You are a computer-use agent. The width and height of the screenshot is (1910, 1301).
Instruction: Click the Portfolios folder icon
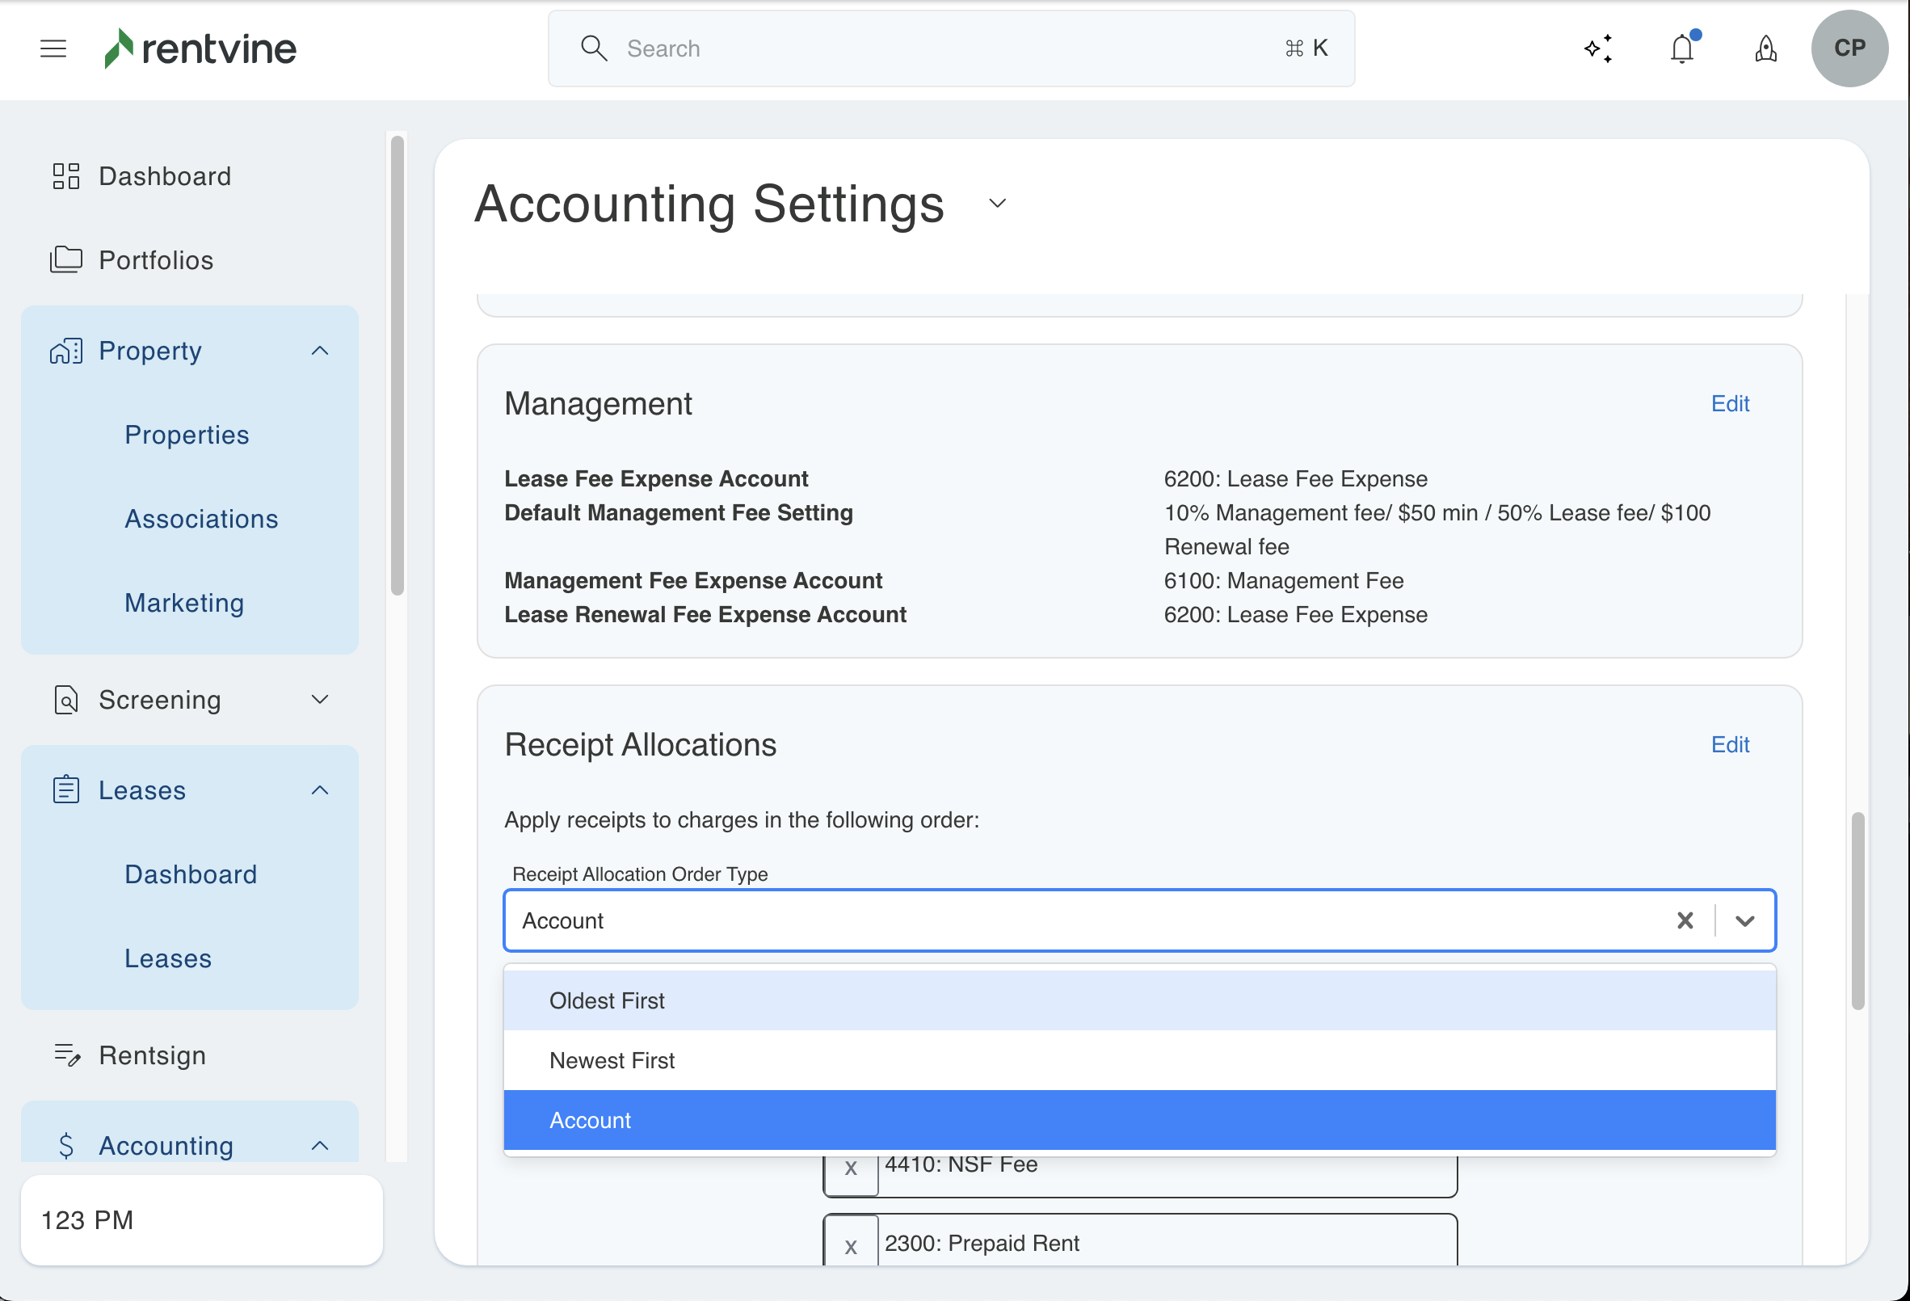pyautogui.click(x=65, y=259)
